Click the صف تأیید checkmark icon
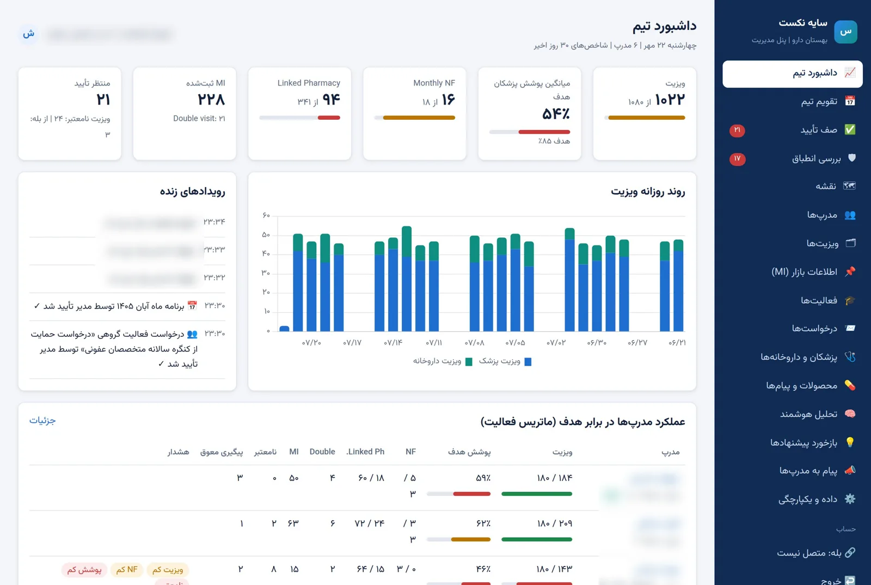871x585 pixels. [x=850, y=130]
